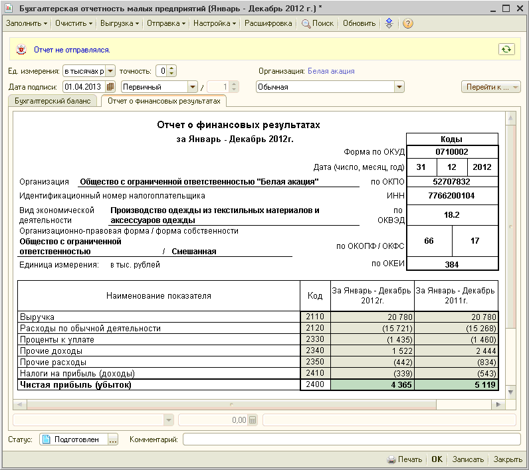Open the calendar picker for Дата подписи
This screenshot has width=529, height=470.
point(110,87)
